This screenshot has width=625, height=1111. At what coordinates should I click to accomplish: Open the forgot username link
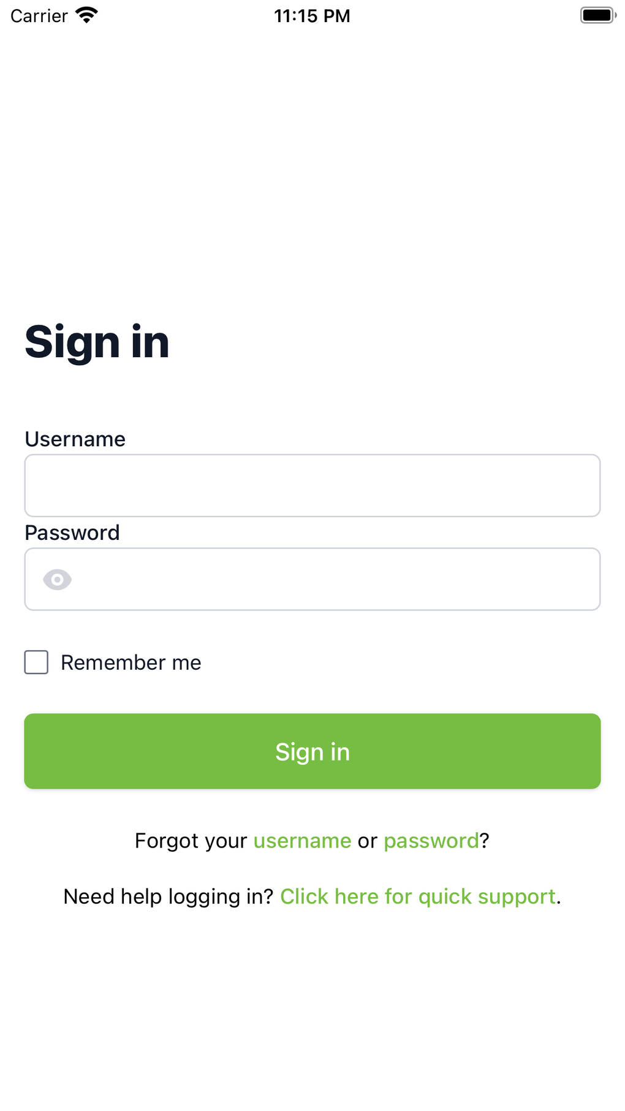(302, 841)
